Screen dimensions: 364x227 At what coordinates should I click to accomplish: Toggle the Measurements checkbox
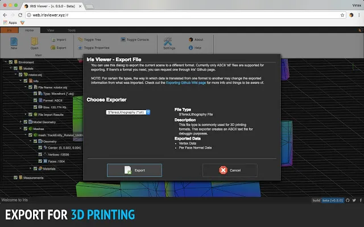pos(15,178)
